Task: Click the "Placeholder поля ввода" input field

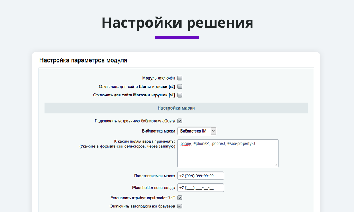Action: (200, 188)
